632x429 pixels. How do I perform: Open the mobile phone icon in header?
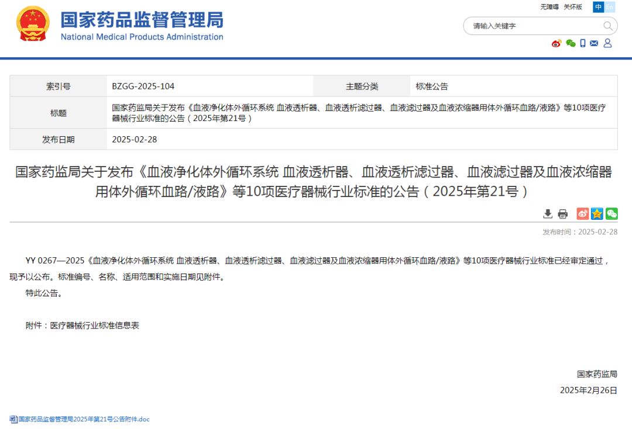pos(583,43)
